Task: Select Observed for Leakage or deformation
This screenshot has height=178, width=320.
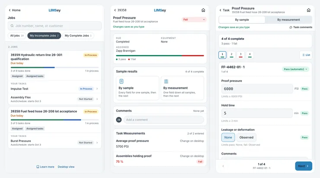Action: point(246,138)
